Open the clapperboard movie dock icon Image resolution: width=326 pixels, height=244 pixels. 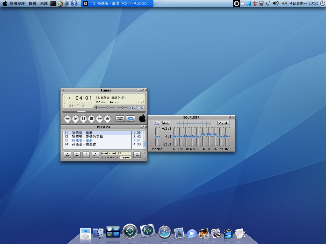click(x=228, y=234)
